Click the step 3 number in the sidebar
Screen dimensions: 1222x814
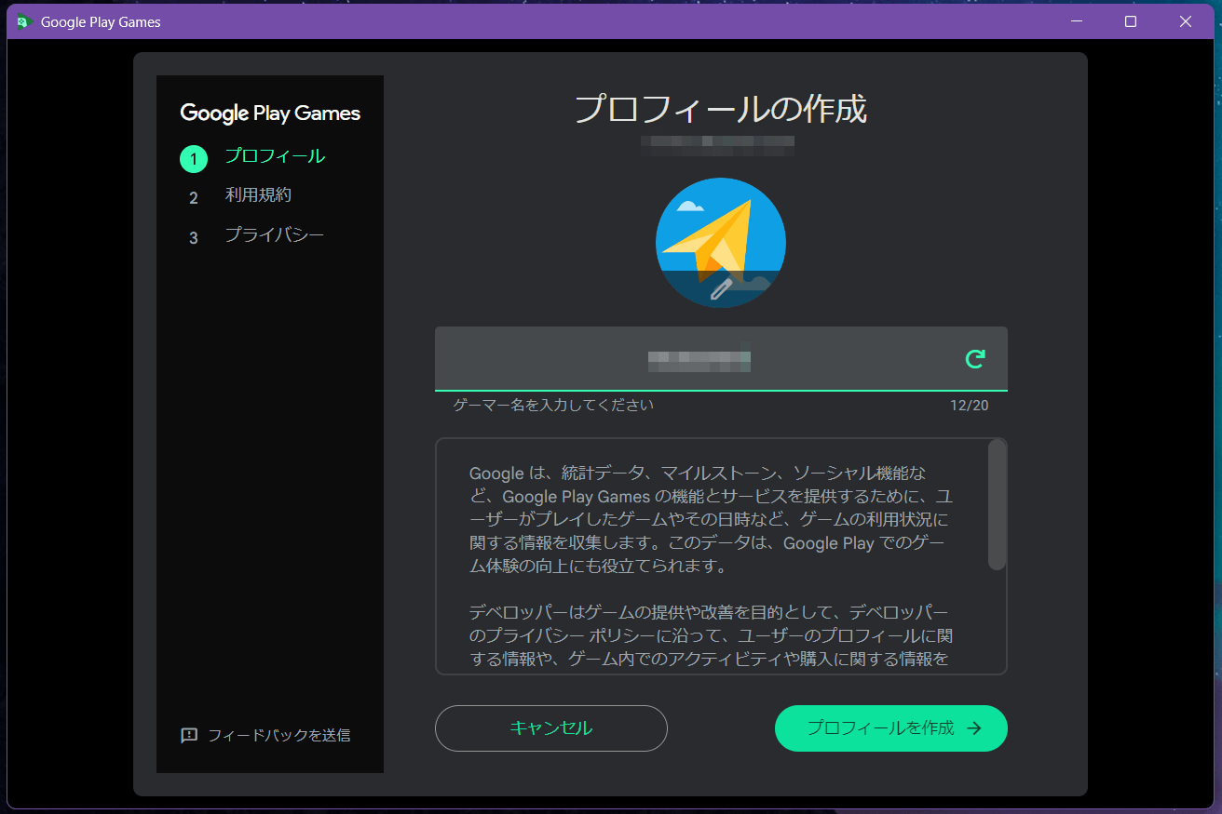pos(194,238)
